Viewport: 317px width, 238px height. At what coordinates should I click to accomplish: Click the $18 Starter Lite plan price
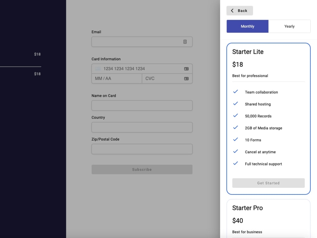(237, 64)
